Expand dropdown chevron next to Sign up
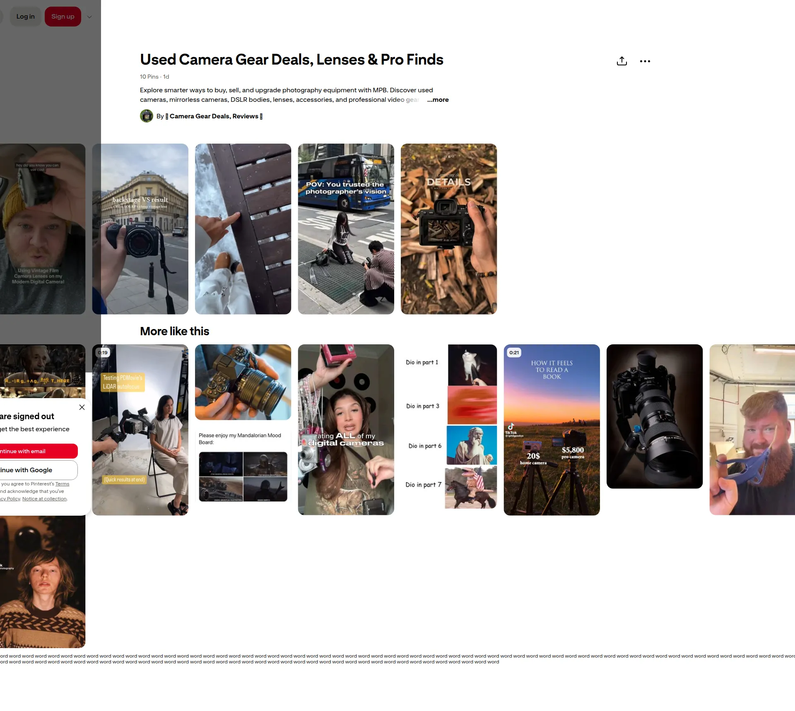 (89, 17)
